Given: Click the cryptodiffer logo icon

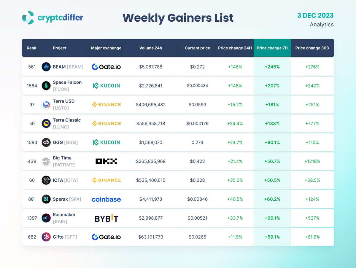Looking at the screenshot, I should click(28, 18).
